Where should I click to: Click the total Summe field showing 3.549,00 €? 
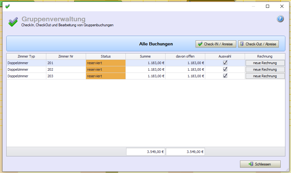tap(145, 152)
